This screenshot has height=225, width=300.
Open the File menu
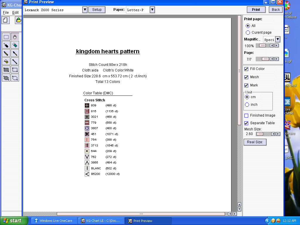tap(6, 13)
